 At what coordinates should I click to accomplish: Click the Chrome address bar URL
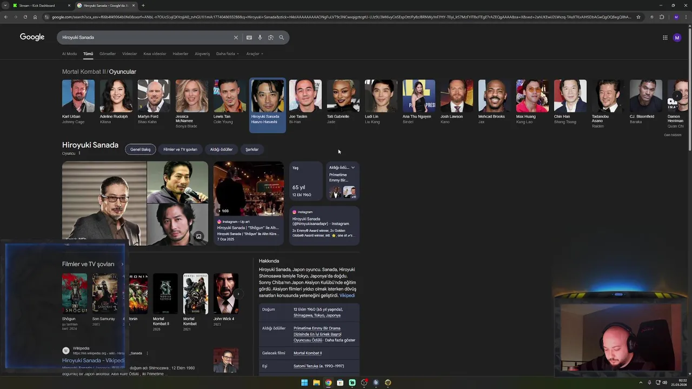click(341, 17)
